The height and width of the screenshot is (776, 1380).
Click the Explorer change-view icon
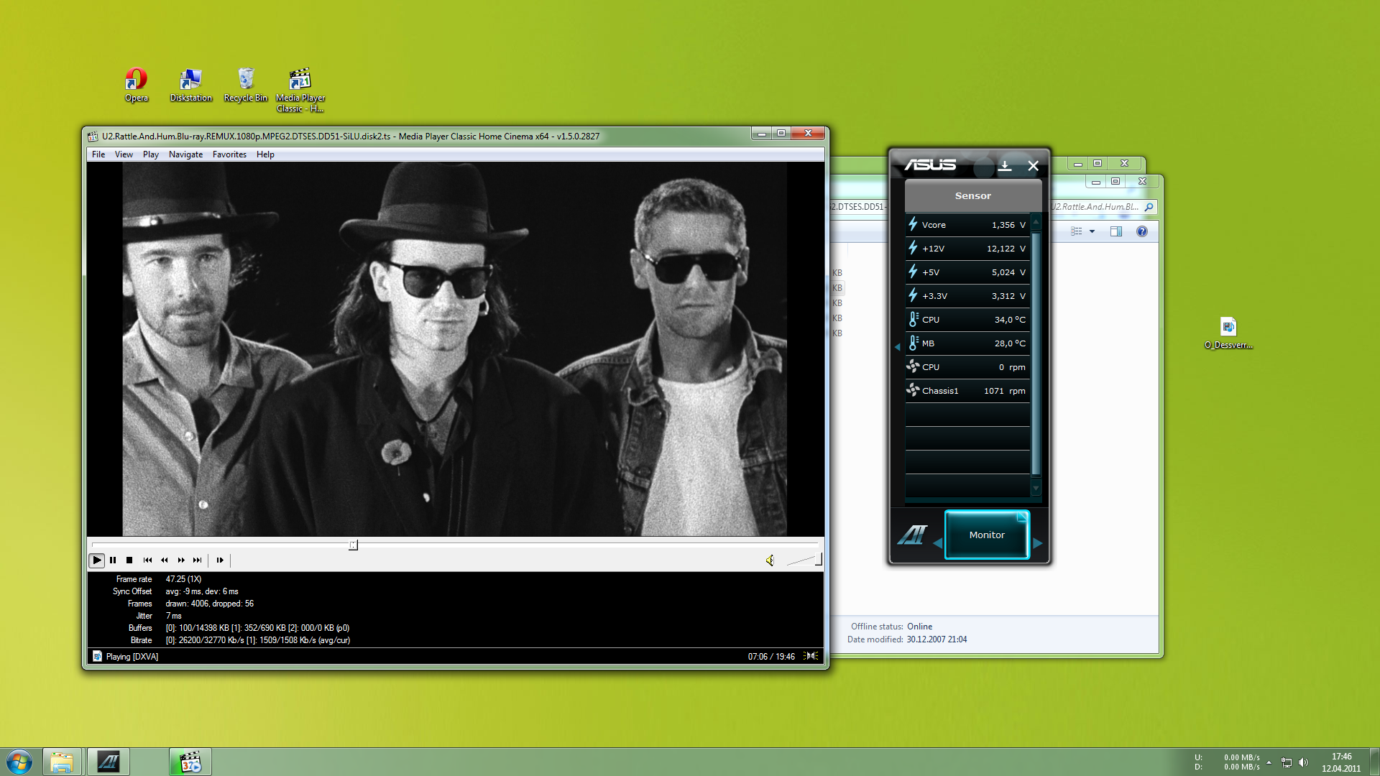pyautogui.click(x=1076, y=231)
